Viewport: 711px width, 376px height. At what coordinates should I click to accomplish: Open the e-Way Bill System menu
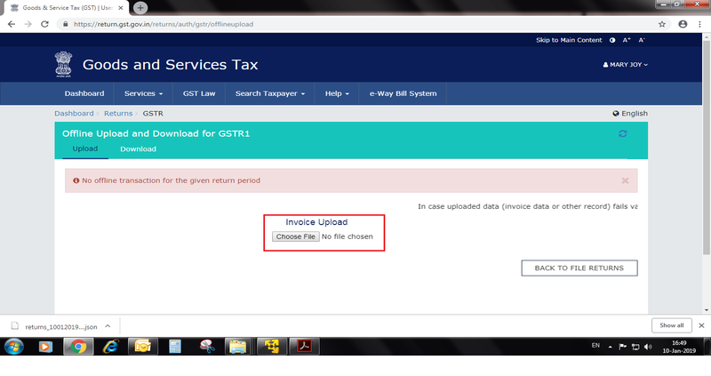[x=402, y=93]
